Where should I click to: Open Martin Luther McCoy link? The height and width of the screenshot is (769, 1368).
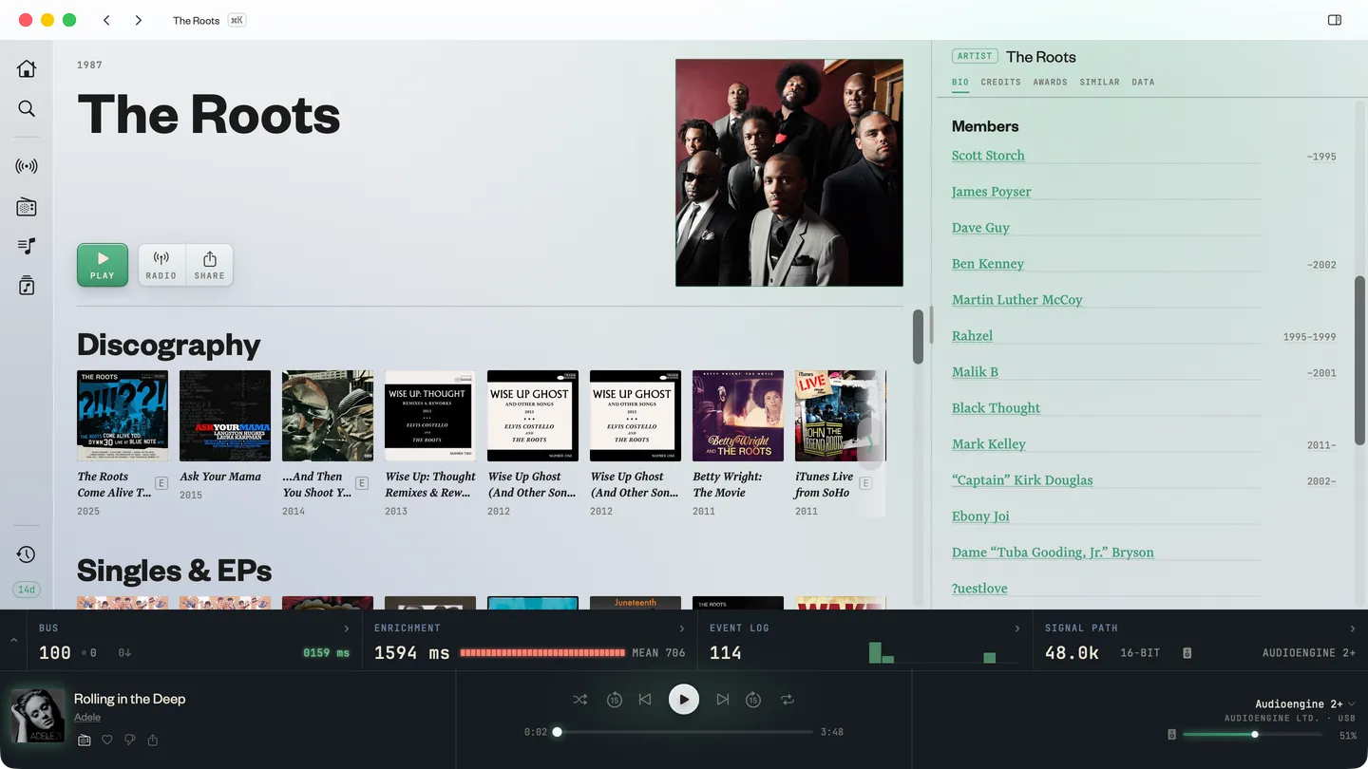(1017, 300)
